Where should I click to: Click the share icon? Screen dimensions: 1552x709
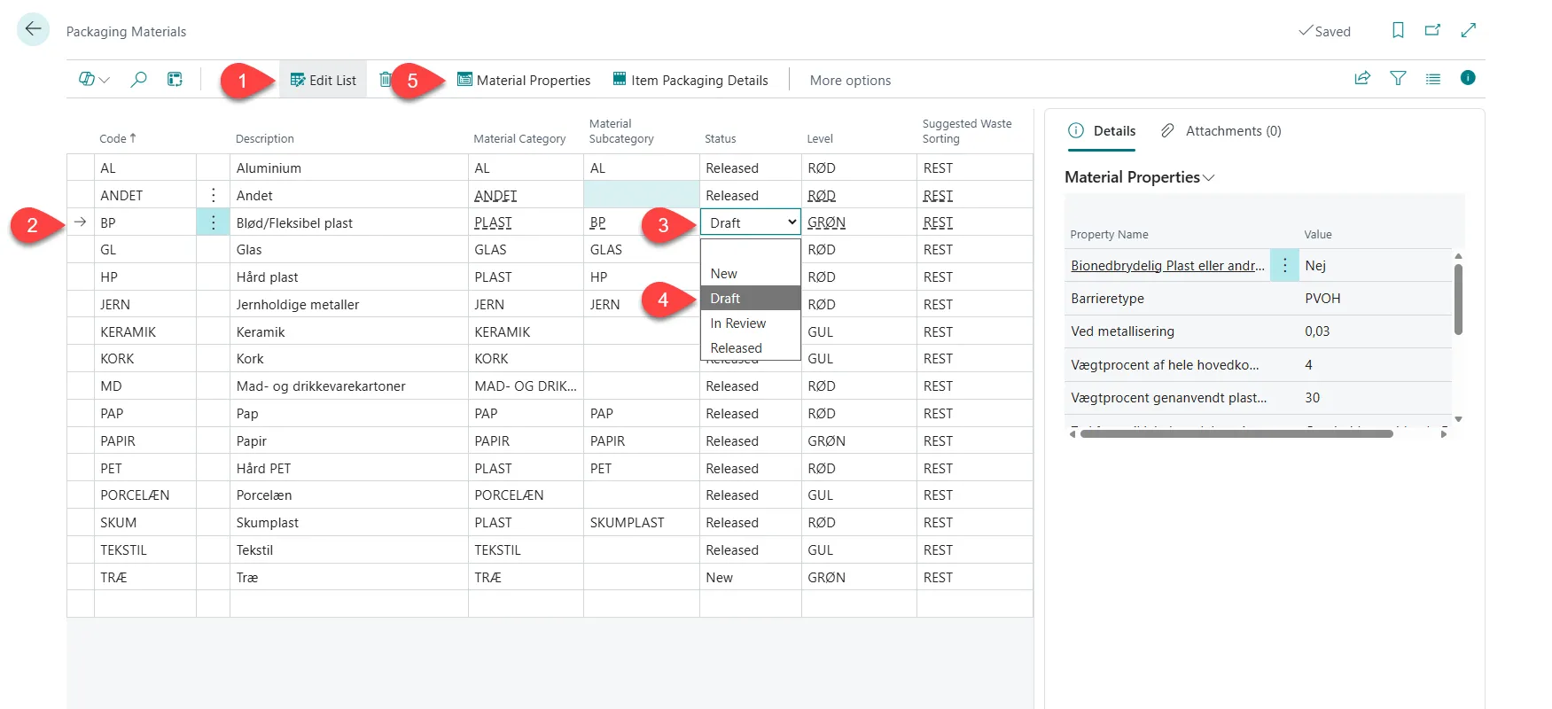coord(1362,78)
